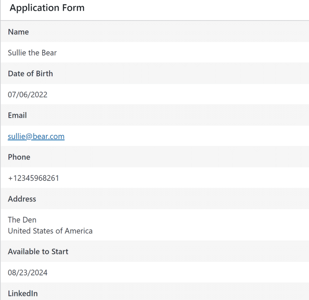The width and height of the screenshot is (309, 300).
Task: Click the address line The Den
Action: 22,220
